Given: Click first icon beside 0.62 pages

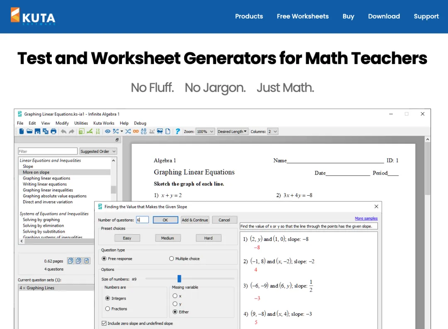Looking at the screenshot, I should click(71, 260).
